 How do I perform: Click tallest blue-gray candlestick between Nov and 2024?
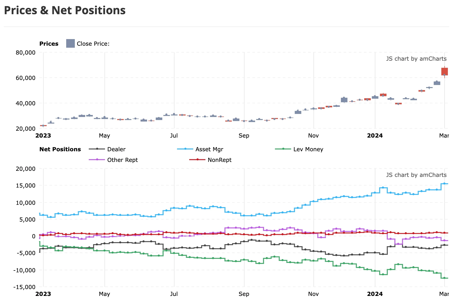pos(344,100)
